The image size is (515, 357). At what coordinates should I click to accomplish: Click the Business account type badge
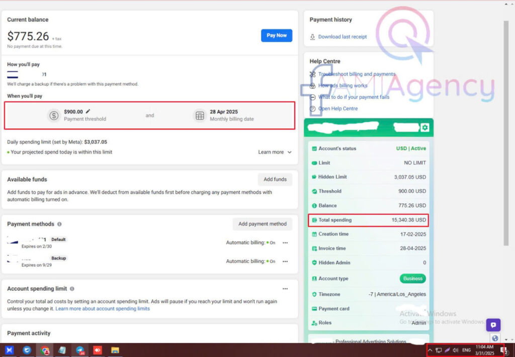click(413, 279)
